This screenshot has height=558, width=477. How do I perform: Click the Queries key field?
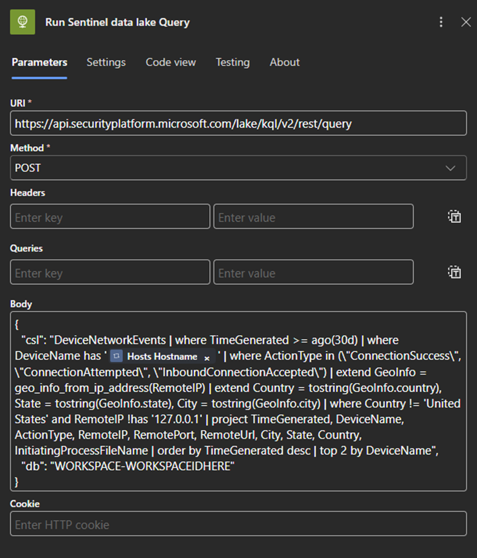(x=110, y=273)
